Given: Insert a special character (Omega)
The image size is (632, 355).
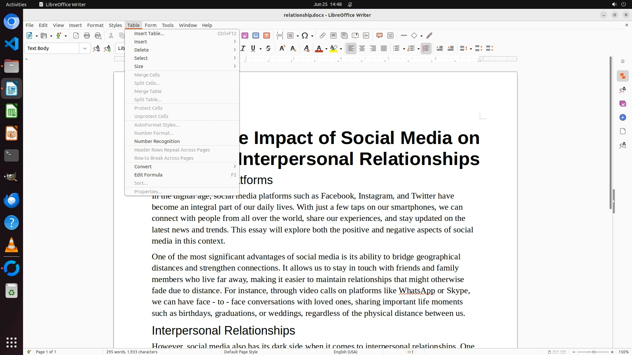Looking at the screenshot, I should tap(305, 35).
